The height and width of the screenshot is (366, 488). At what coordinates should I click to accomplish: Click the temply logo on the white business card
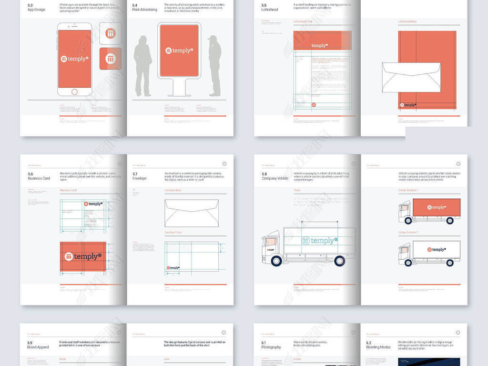93,203
